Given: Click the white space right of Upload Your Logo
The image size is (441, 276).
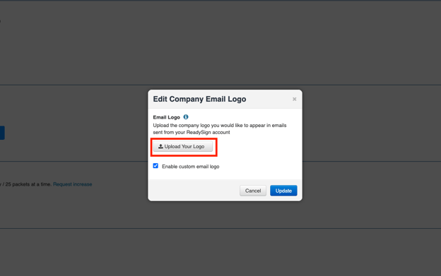Looking at the screenshot, I should pyautogui.click(x=256, y=147).
